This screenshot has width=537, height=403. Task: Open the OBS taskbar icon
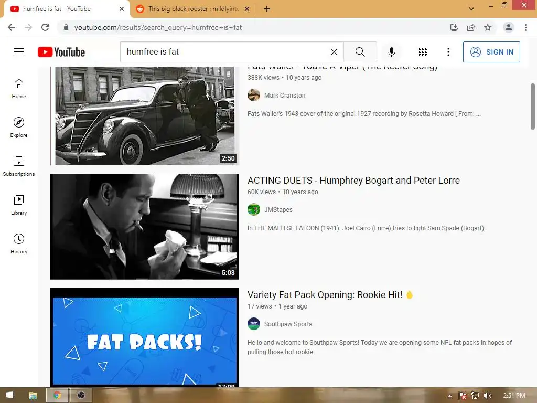tap(81, 395)
